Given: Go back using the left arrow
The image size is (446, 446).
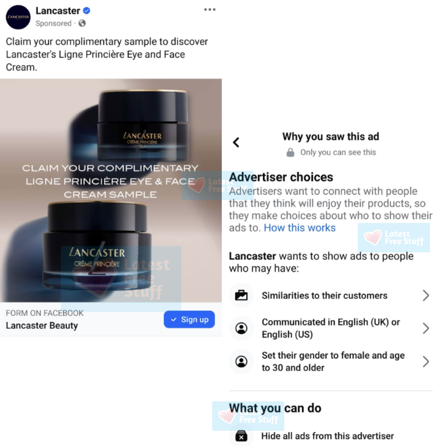Looking at the screenshot, I should point(236,142).
